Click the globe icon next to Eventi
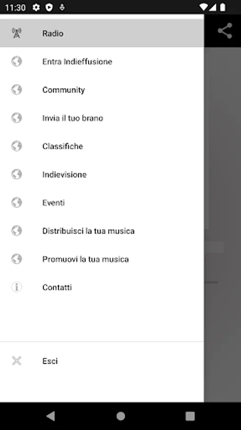This screenshot has width=241, height=430. click(x=17, y=203)
